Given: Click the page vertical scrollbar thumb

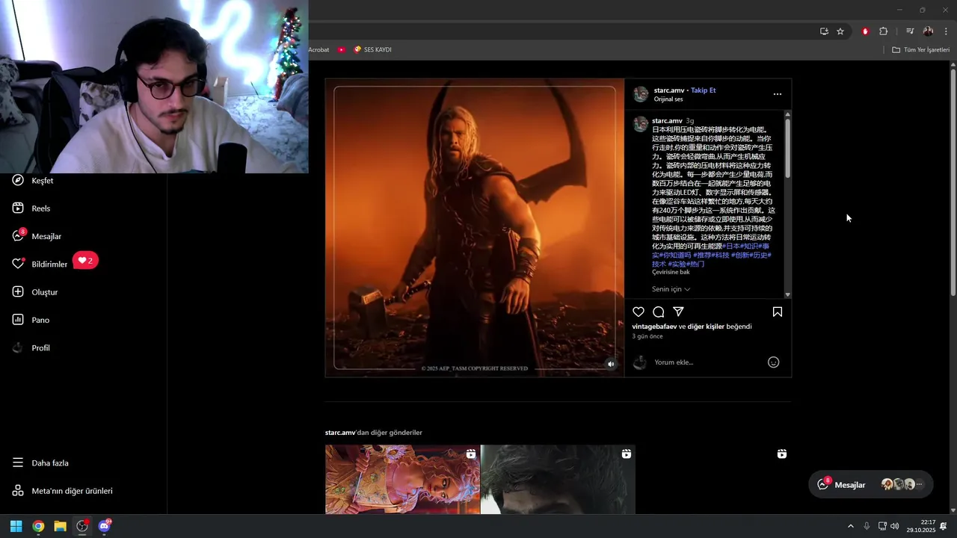Looking at the screenshot, I should pyautogui.click(x=953, y=182).
